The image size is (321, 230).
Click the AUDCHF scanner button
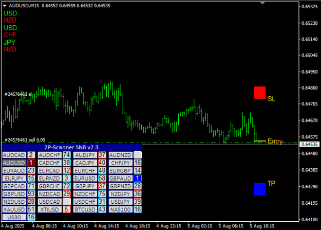(x=50, y=155)
